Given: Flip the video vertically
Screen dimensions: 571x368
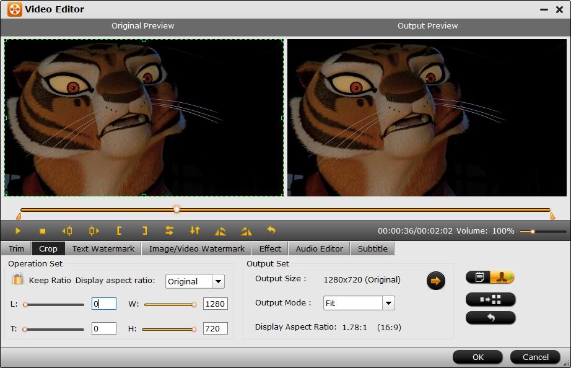Looking at the screenshot, I should pyautogui.click(x=195, y=231).
